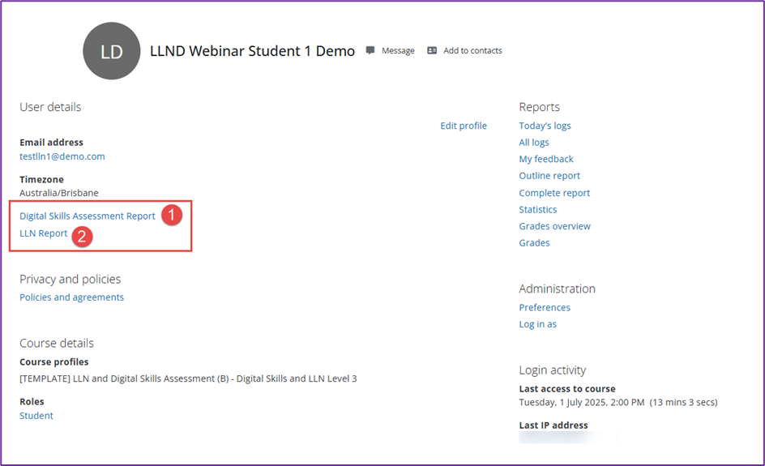Click the Student role link
The height and width of the screenshot is (466, 765).
coord(36,415)
